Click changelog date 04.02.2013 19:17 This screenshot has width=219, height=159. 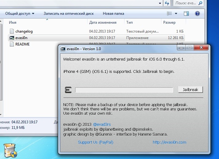coord(102,31)
